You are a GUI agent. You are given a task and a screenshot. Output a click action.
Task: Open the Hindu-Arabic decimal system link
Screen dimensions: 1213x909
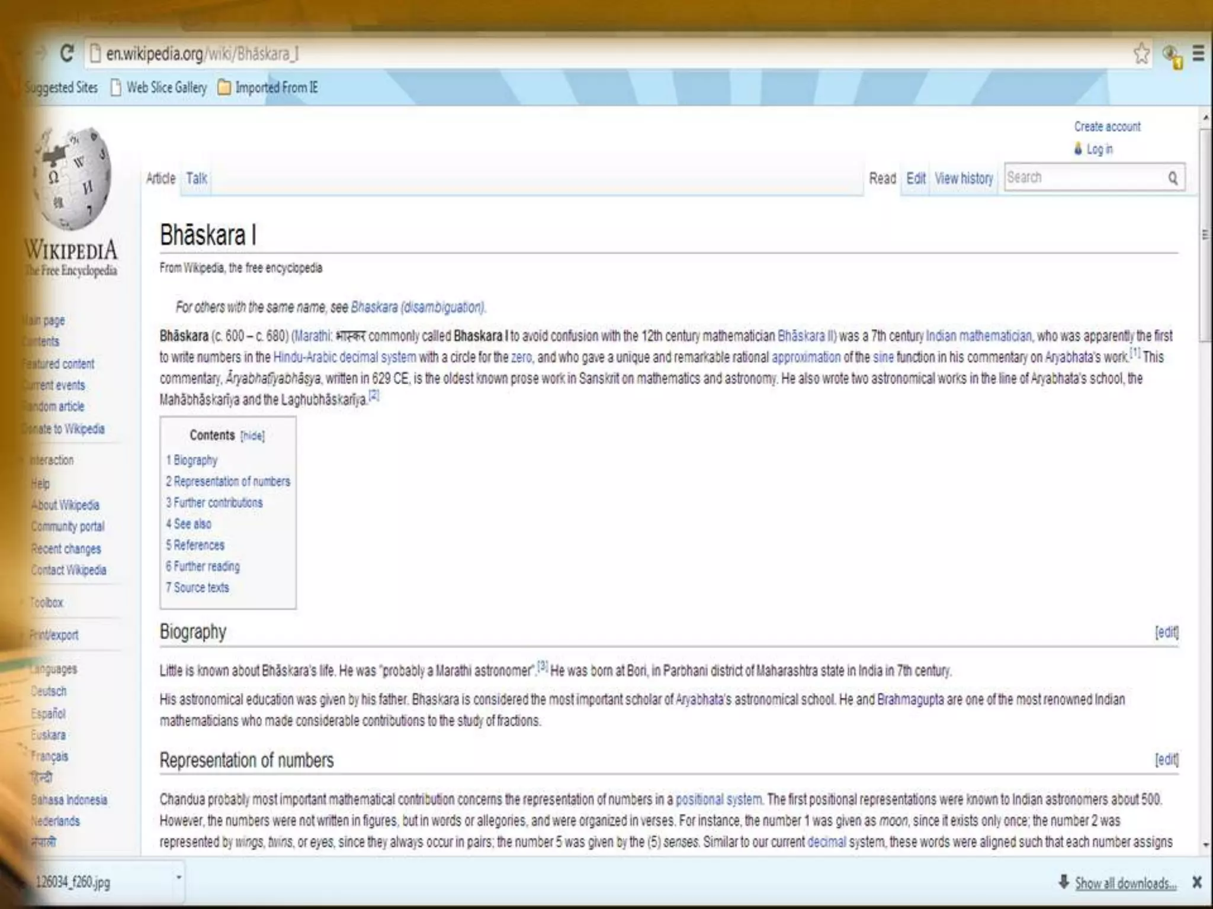click(344, 357)
